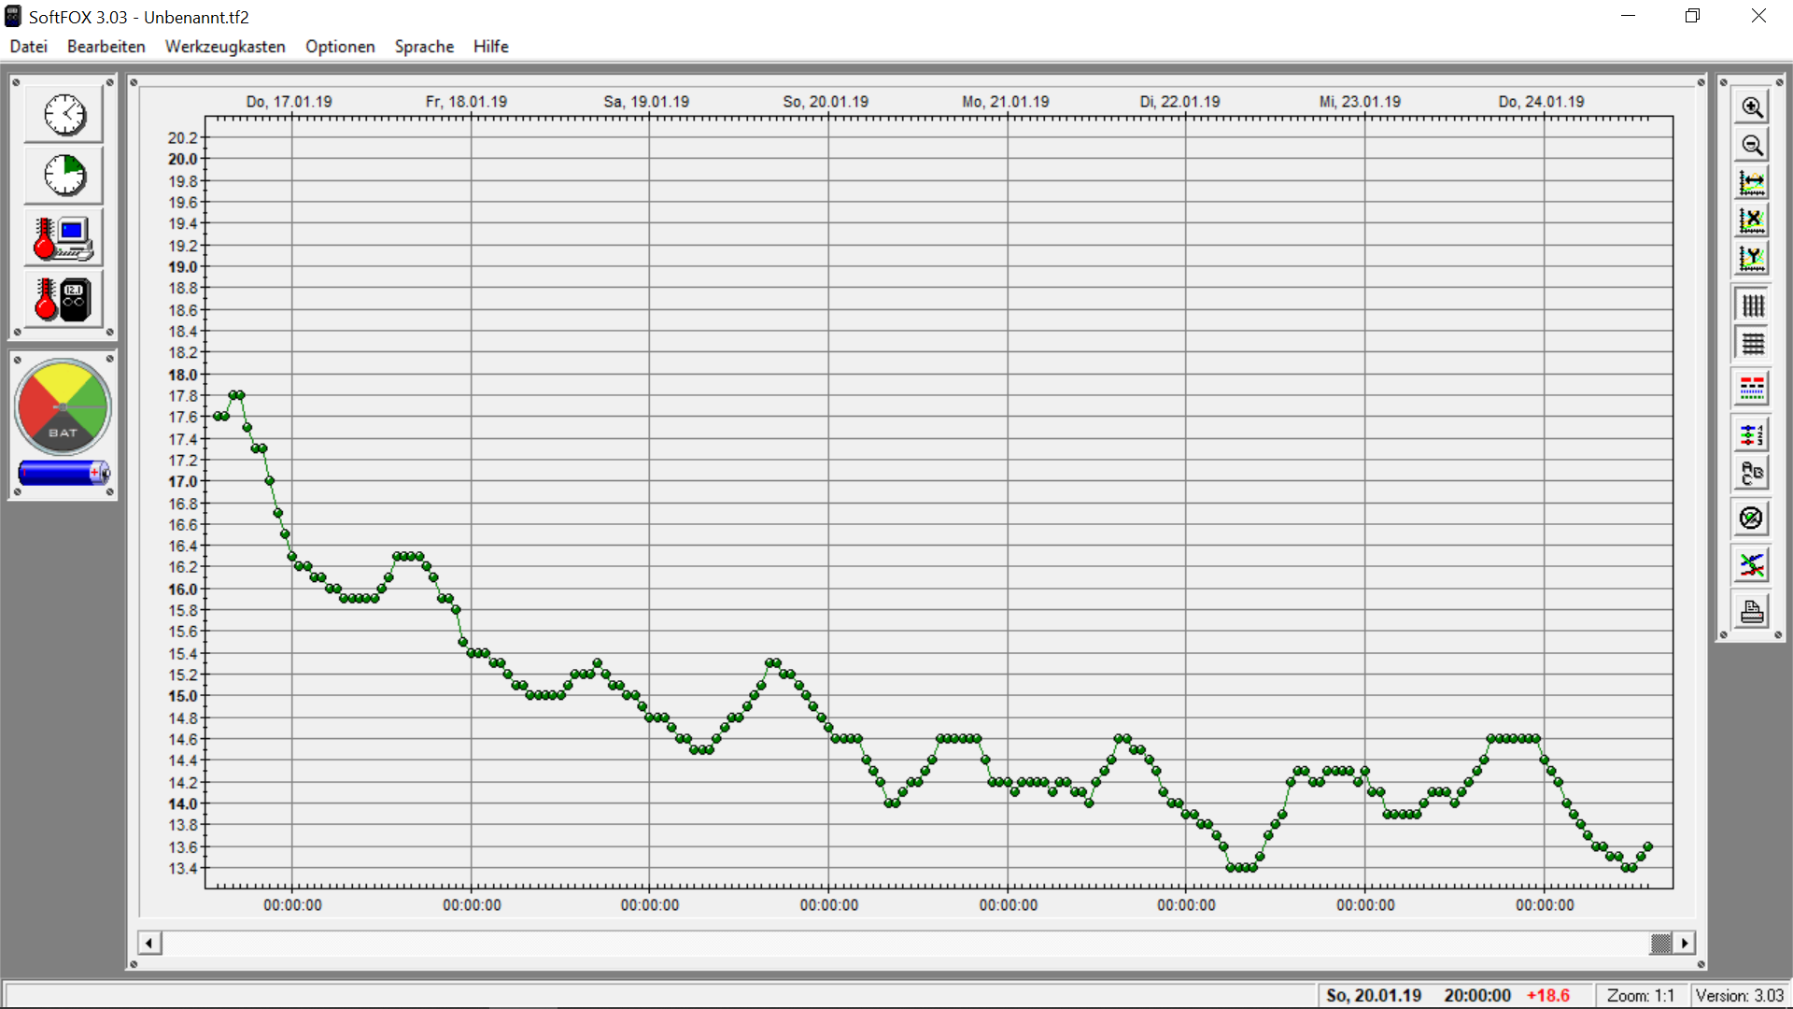The height and width of the screenshot is (1009, 1793).
Task: Click the thermometer with logger device icon
Action: click(x=64, y=300)
